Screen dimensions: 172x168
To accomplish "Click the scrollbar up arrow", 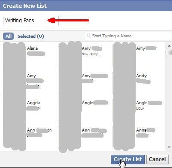I will (169, 46).
